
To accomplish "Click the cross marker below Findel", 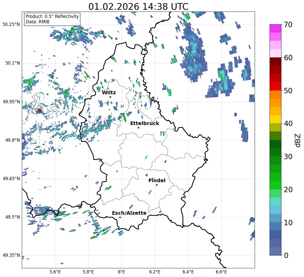I will click(157, 185).
